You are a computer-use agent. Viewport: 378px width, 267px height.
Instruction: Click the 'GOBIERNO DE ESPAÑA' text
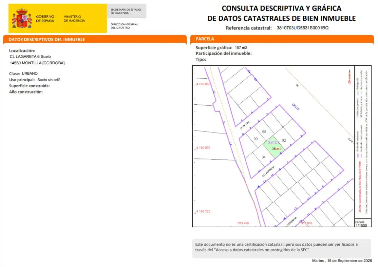[x=45, y=19]
